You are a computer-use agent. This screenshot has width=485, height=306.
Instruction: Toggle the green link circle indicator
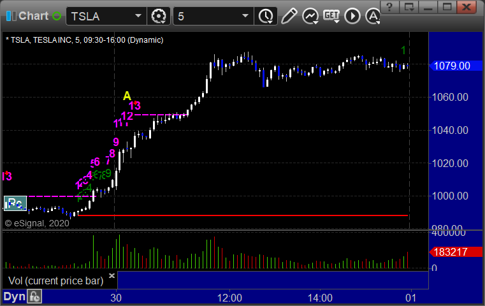tap(57, 16)
